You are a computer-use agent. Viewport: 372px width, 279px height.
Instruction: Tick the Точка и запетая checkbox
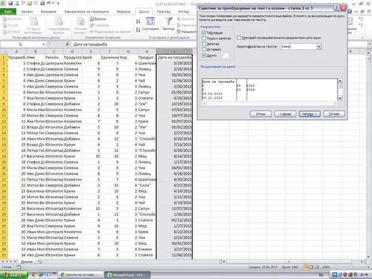coord(204,38)
